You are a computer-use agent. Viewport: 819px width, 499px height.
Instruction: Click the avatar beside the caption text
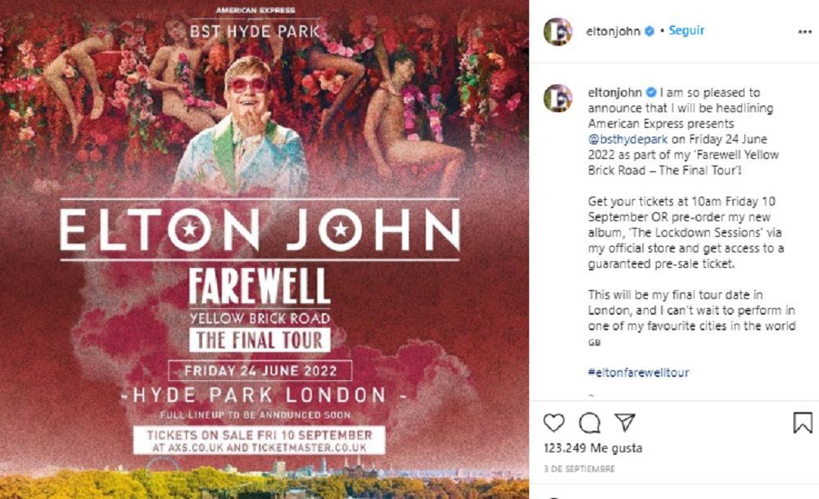pos(558,98)
